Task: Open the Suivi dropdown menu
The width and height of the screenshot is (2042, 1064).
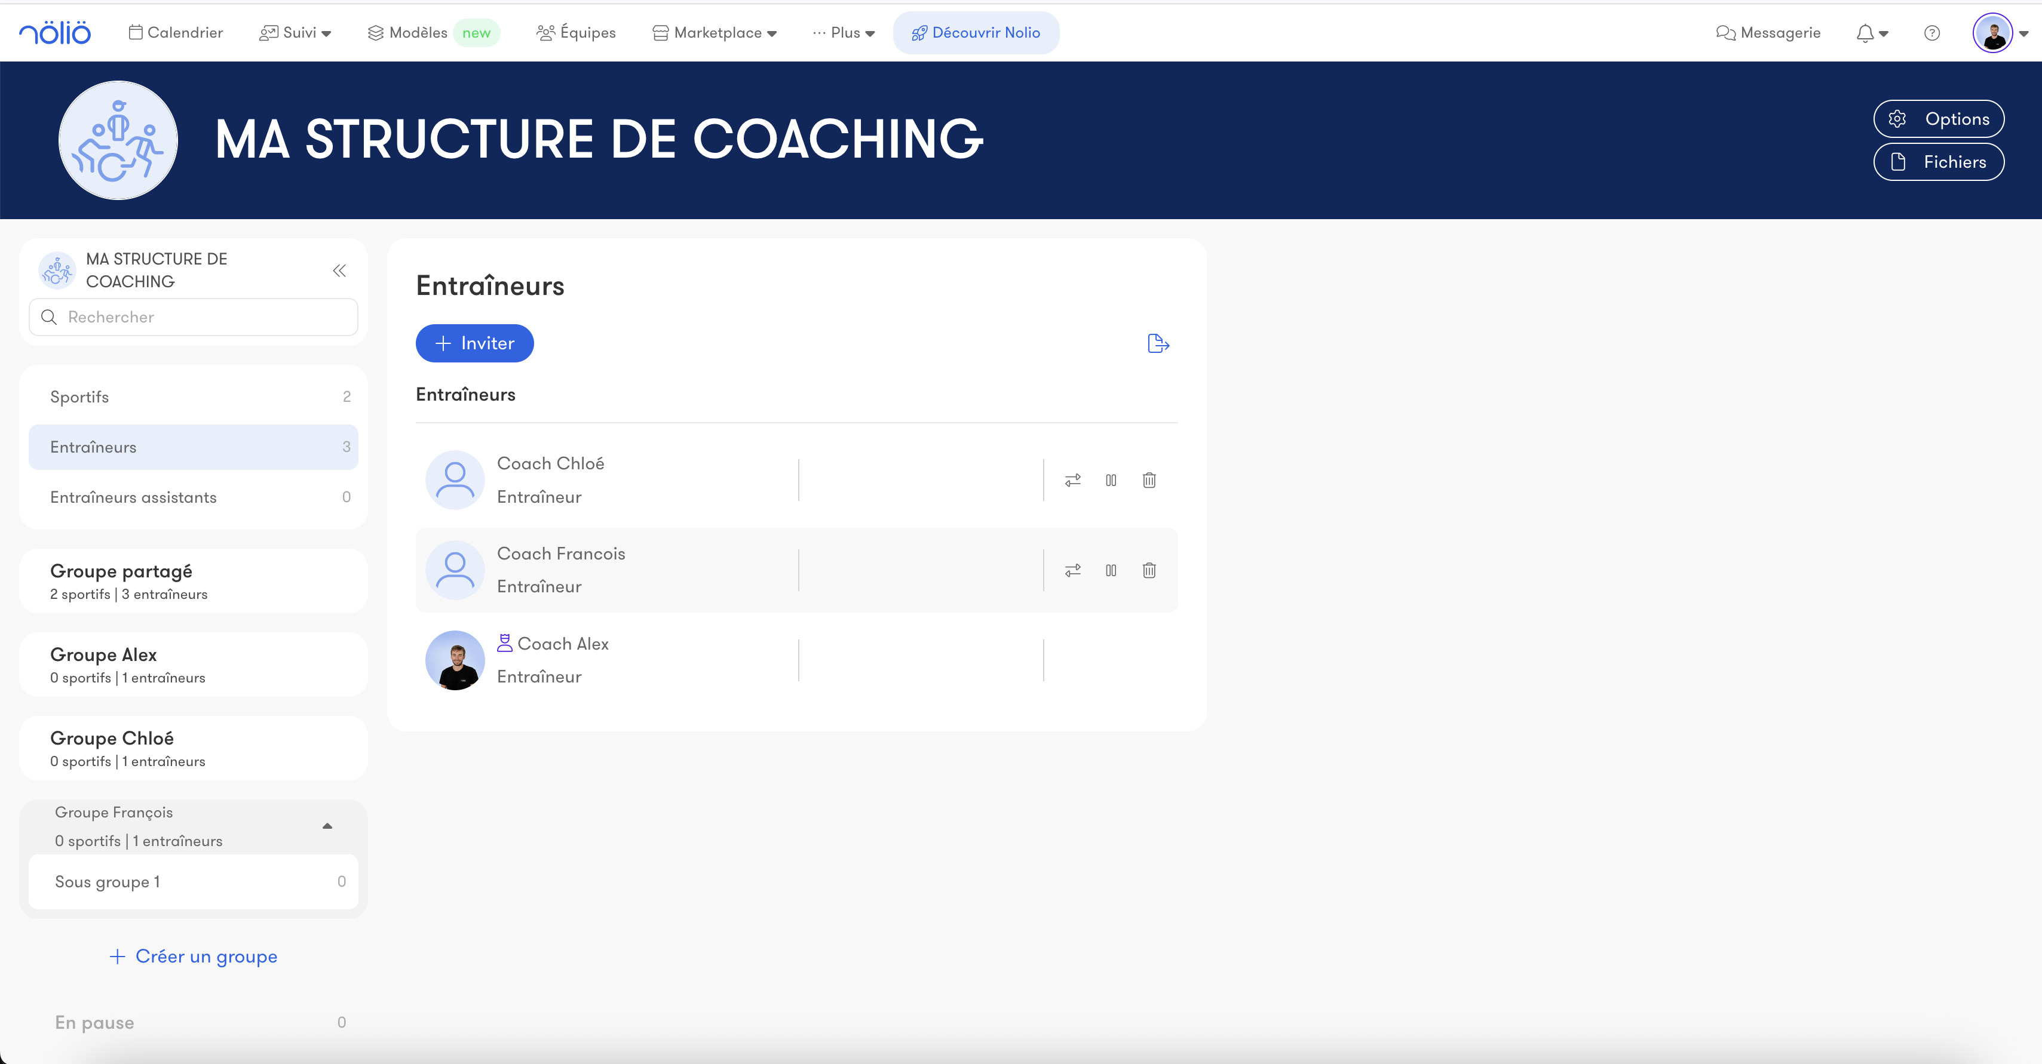Action: point(295,33)
